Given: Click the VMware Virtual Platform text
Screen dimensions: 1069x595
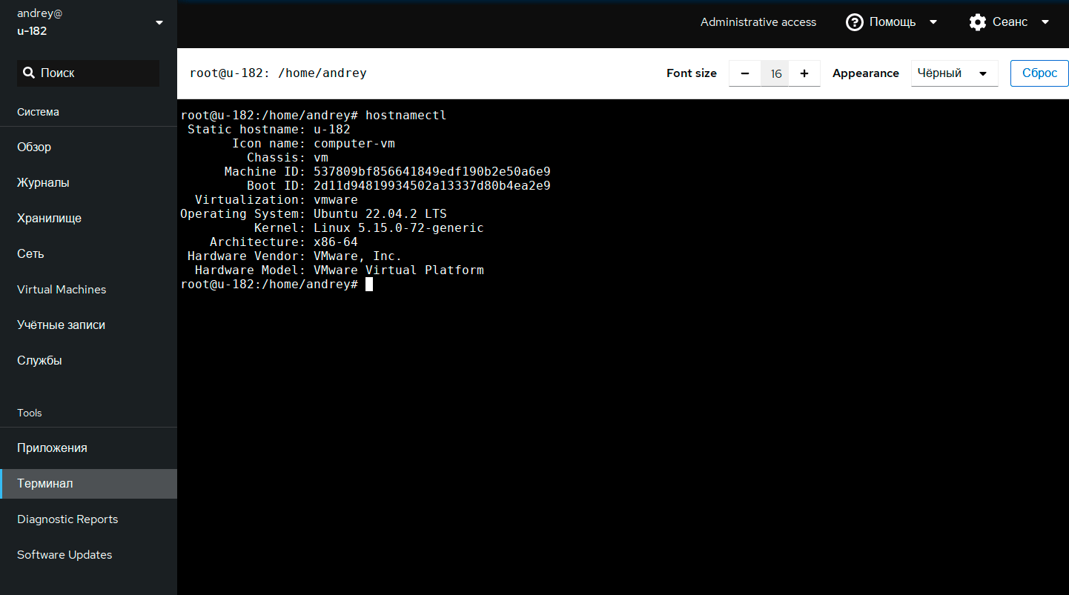Looking at the screenshot, I should tap(399, 270).
